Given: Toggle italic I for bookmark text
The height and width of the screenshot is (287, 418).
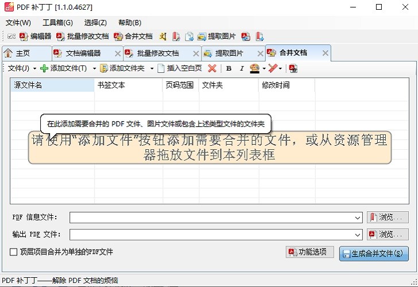Looking at the screenshot, I should click(x=242, y=68).
